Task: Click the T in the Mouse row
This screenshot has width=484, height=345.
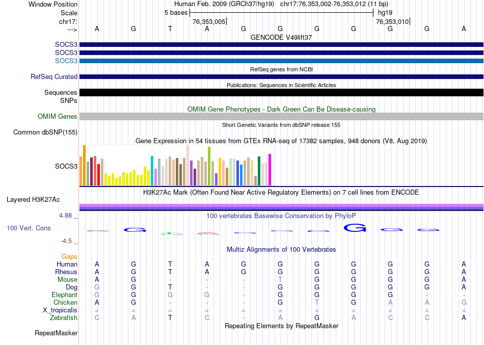Action: point(280,280)
